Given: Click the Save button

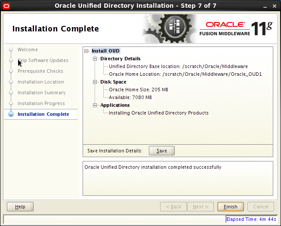Looking at the screenshot, I should (x=162, y=151).
